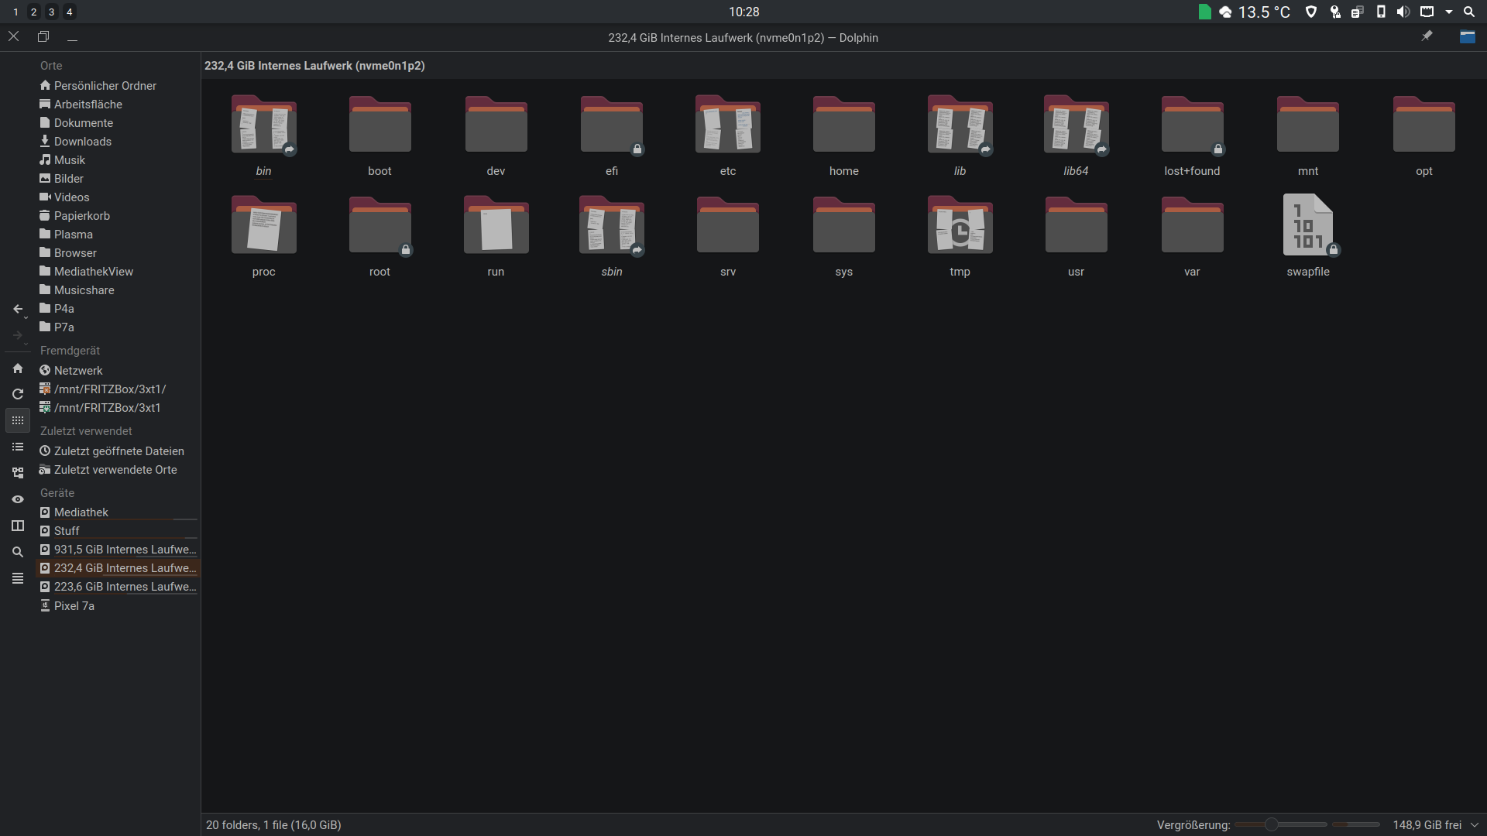Viewport: 1487px width, 836px height.
Task: Open the swapfile binary file
Action: click(1307, 226)
